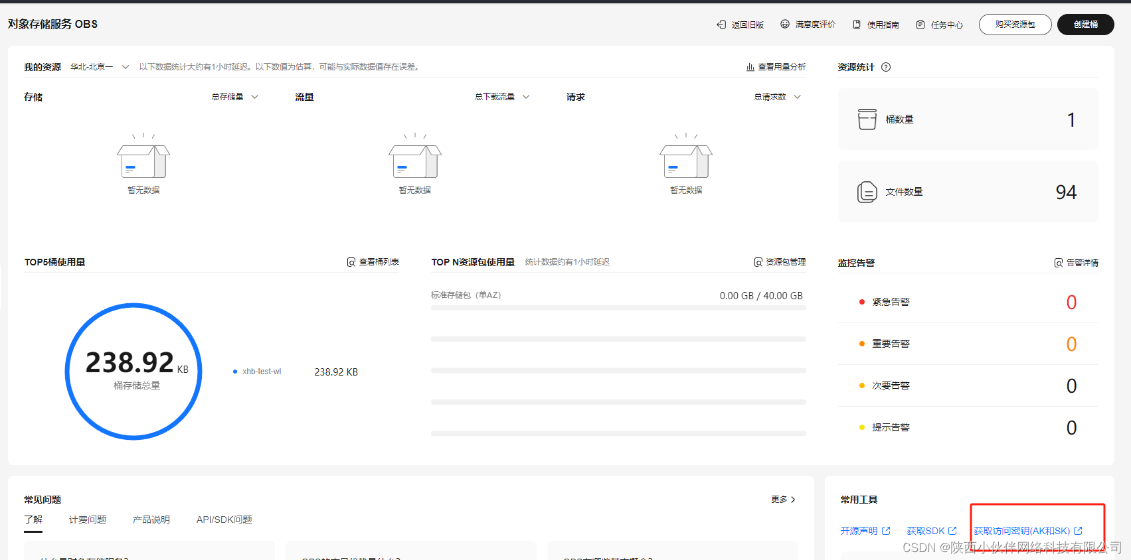Click the resource statistics help question icon
1131x560 pixels.
tap(886, 67)
